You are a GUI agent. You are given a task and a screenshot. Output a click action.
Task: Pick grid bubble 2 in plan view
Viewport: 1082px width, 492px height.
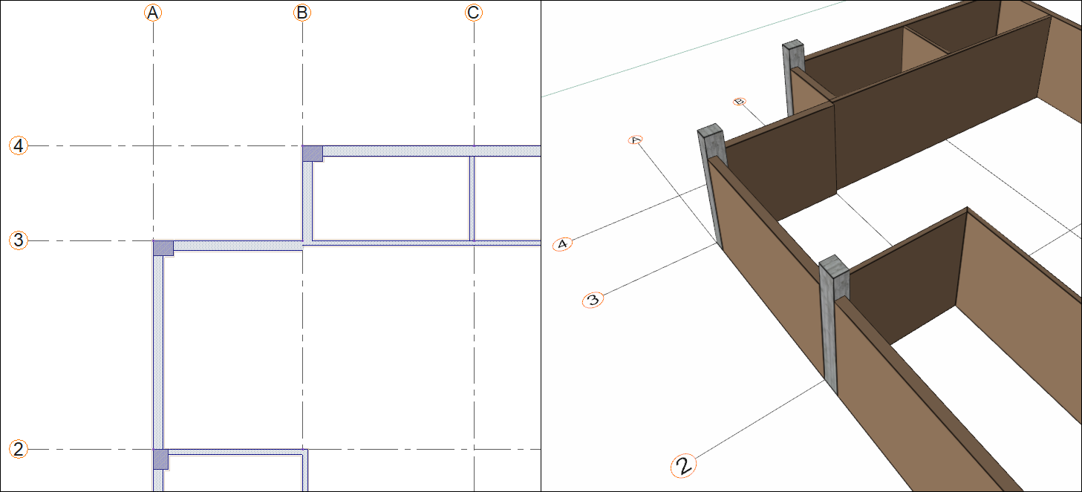point(19,449)
